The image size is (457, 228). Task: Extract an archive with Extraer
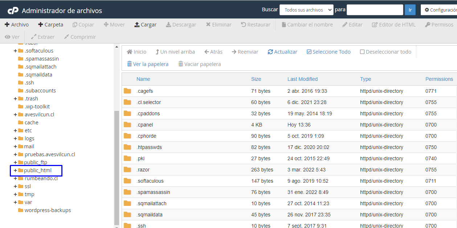(42, 37)
